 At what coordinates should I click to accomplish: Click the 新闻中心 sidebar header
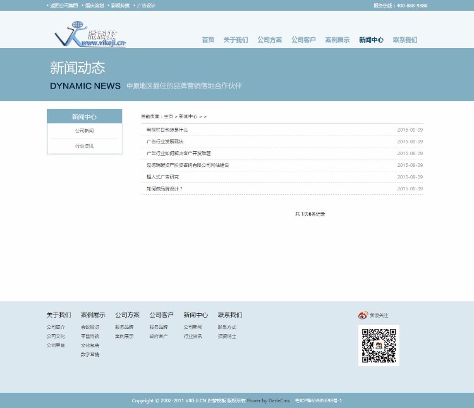click(x=84, y=116)
